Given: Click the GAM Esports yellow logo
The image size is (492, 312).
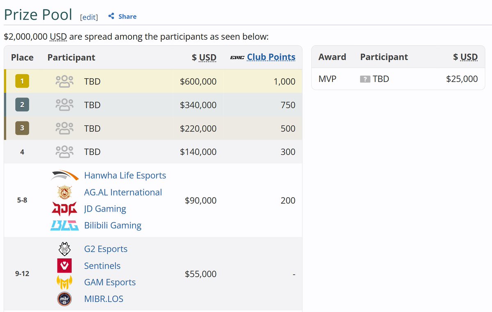Looking at the screenshot, I should [x=65, y=282].
